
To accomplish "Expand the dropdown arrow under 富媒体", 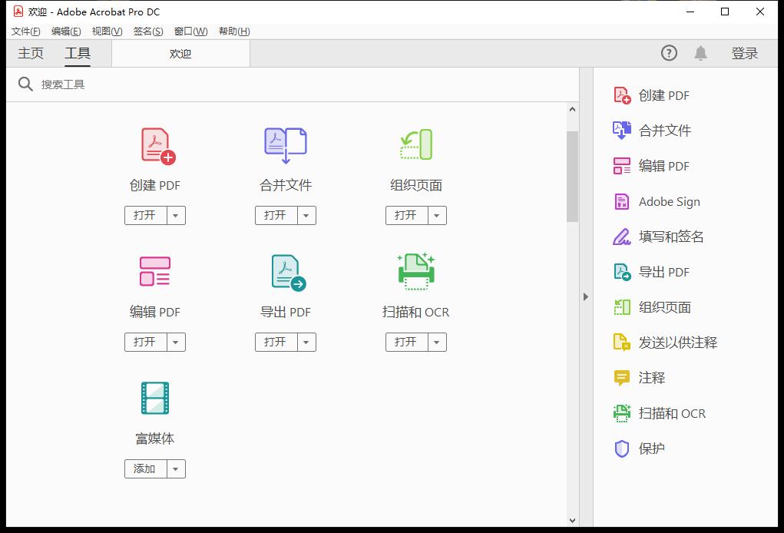I will click(x=176, y=469).
